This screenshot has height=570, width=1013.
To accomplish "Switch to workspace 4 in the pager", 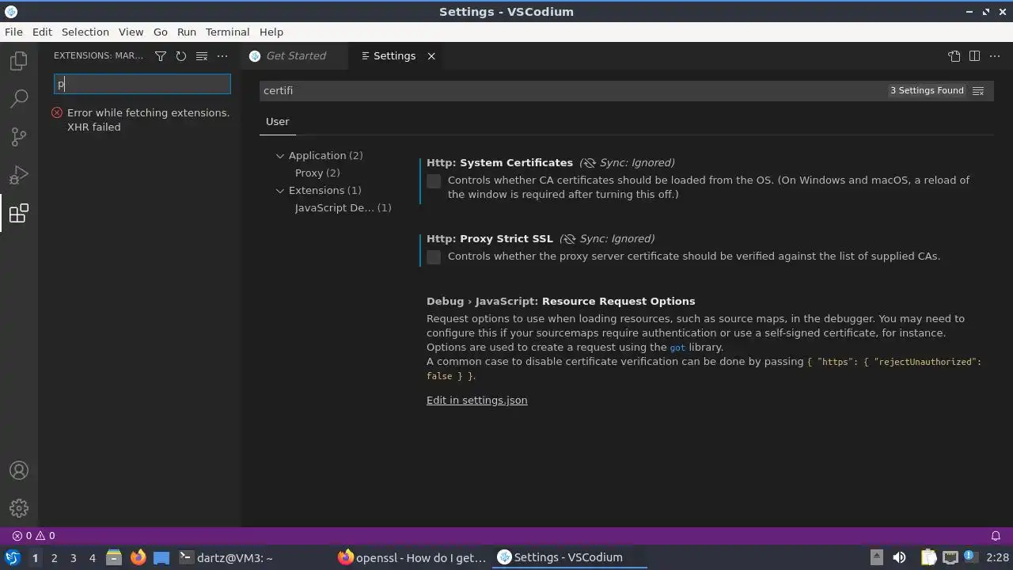I will coord(92,558).
